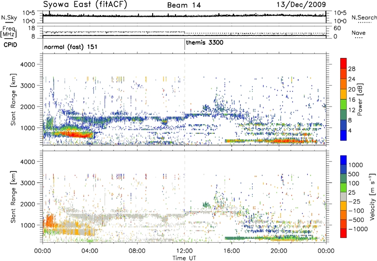Click the "08:00" time axis tick label

pyautogui.click(x=137, y=251)
